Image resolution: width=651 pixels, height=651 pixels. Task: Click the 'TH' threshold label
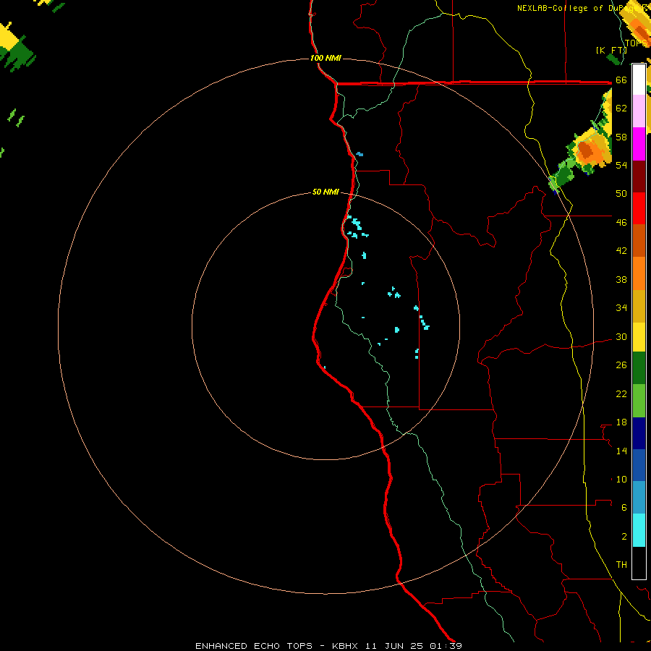click(621, 565)
